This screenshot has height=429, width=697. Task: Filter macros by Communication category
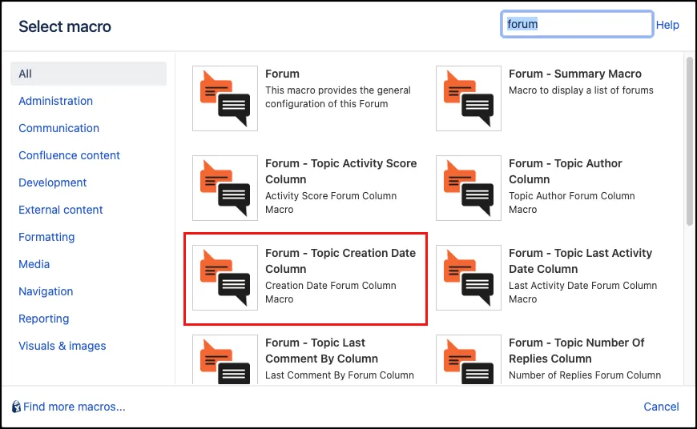coord(58,128)
